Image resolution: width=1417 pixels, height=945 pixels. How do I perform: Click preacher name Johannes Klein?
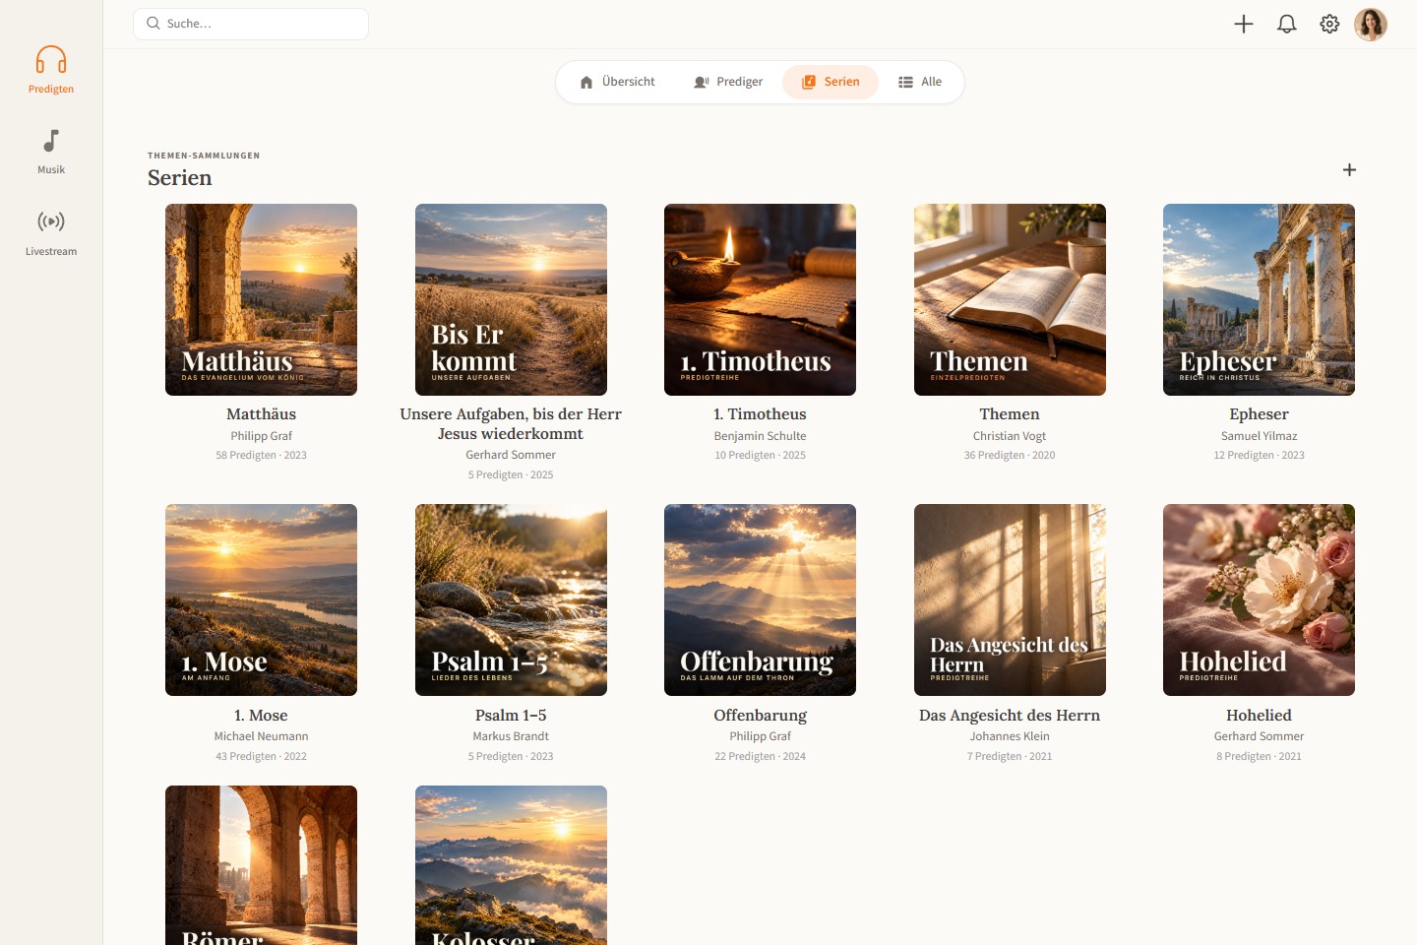pyautogui.click(x=1010, y=736)
